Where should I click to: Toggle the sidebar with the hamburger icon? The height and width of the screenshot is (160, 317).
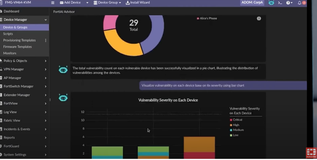pyautogui.click(x=53, y=3)
